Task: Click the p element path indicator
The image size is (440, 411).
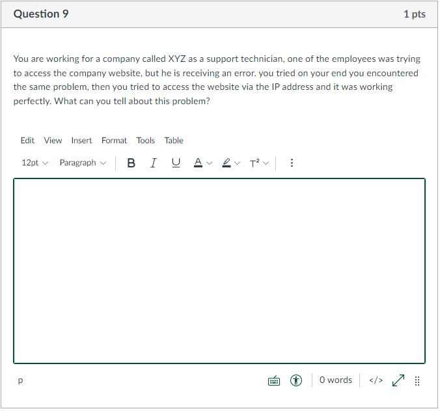Action: (20, 380)
